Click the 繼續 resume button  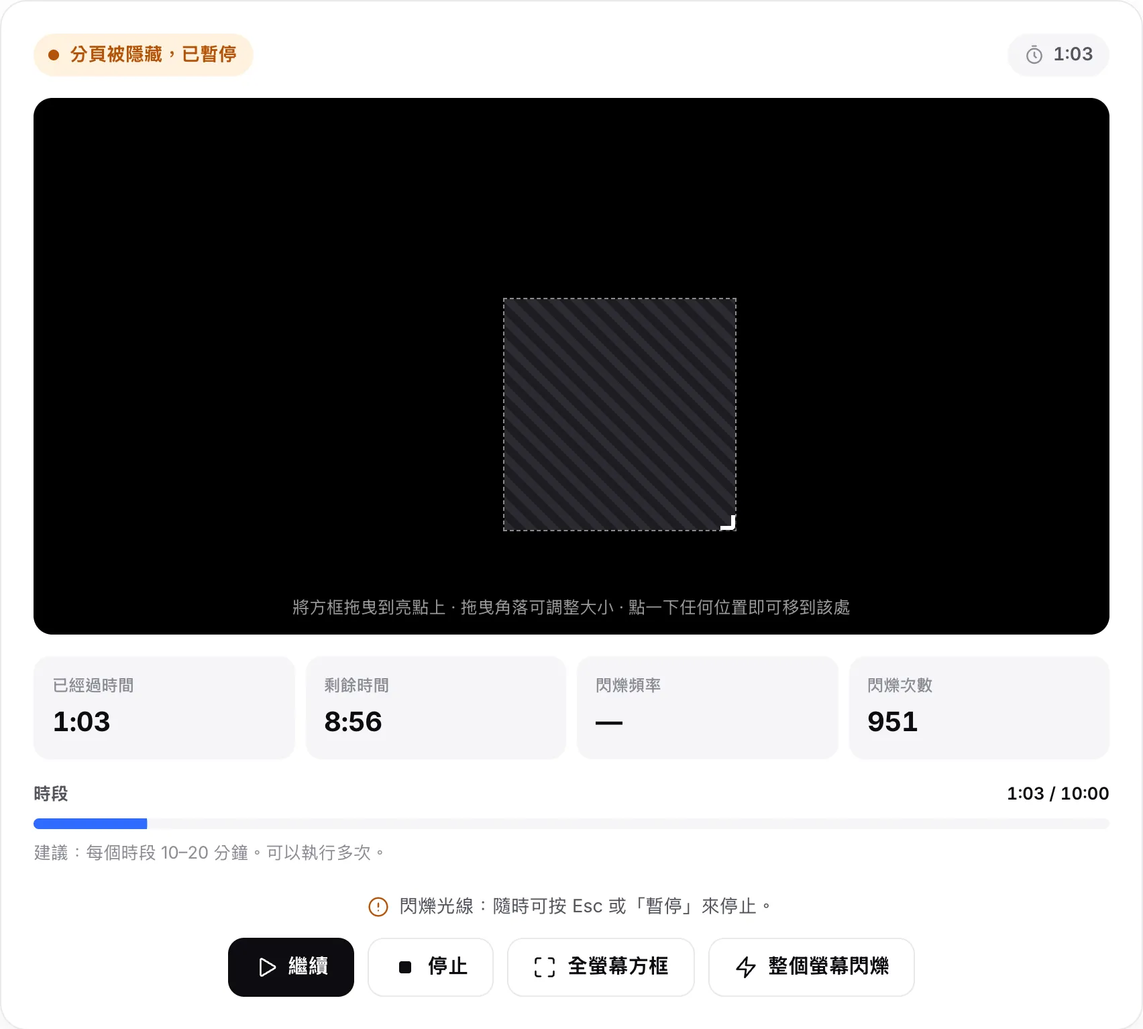click(291, 967)
